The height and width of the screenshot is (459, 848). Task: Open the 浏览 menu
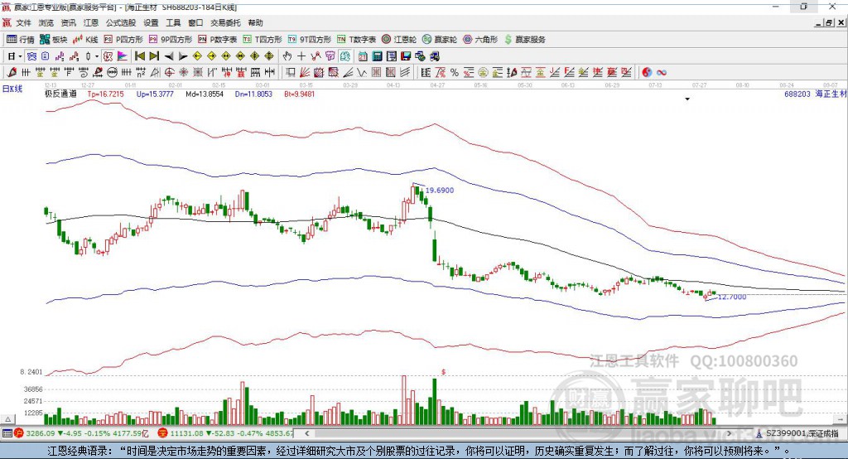46,22
